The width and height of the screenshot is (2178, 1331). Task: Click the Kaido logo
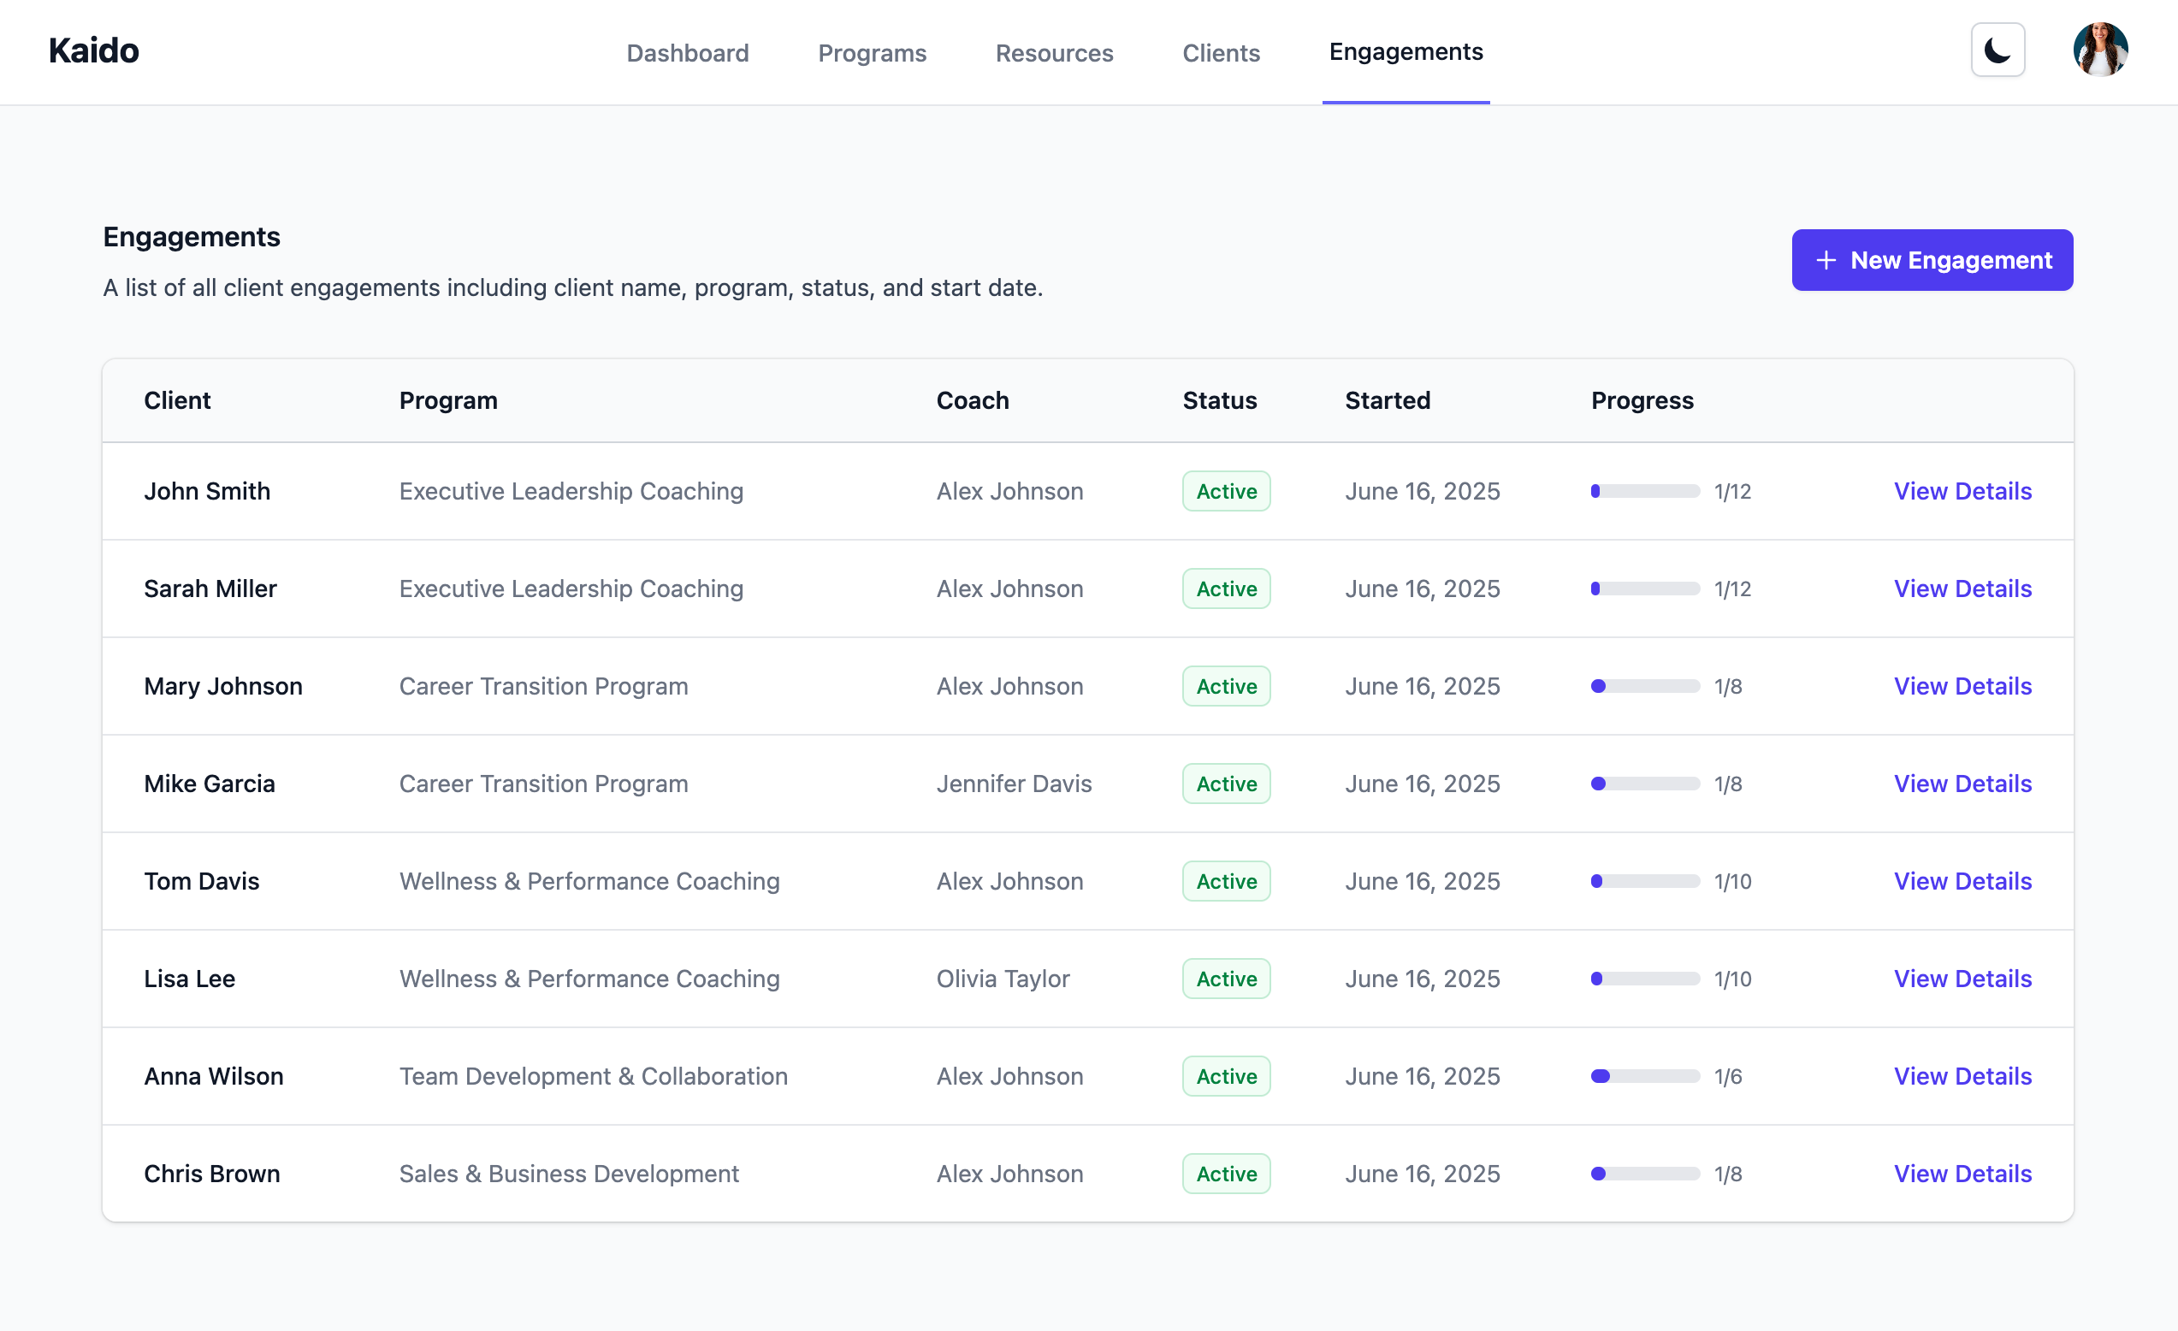[x=94, y=50]
